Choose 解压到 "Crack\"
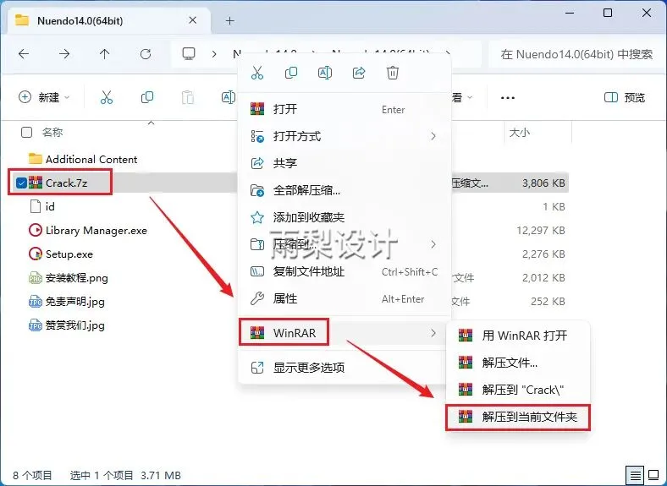The image size is (667, 486). pyautogui.click(x=518, y=390)
